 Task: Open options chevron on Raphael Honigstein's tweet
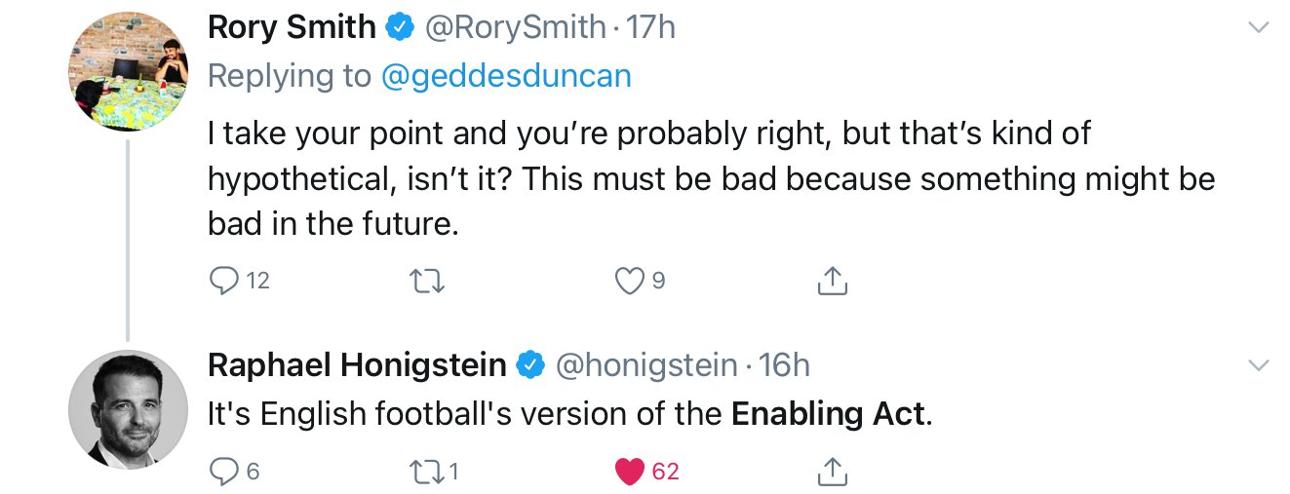(1259, 366)
